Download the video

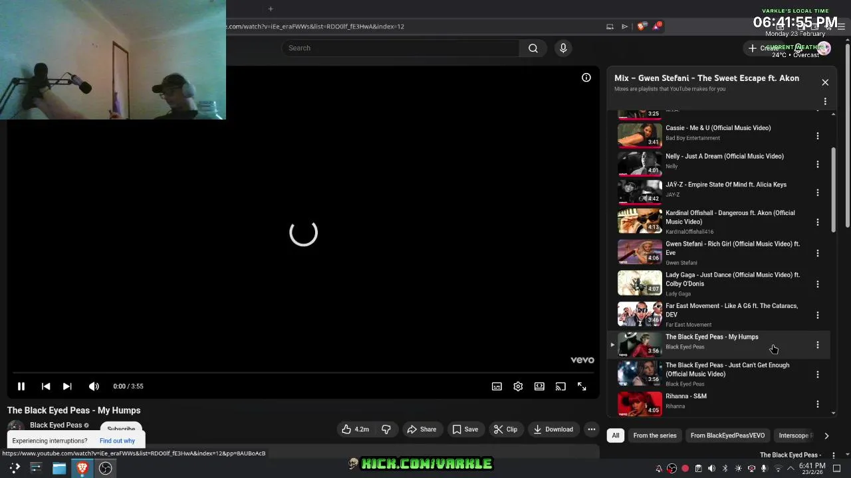click(x=553, y=430)
